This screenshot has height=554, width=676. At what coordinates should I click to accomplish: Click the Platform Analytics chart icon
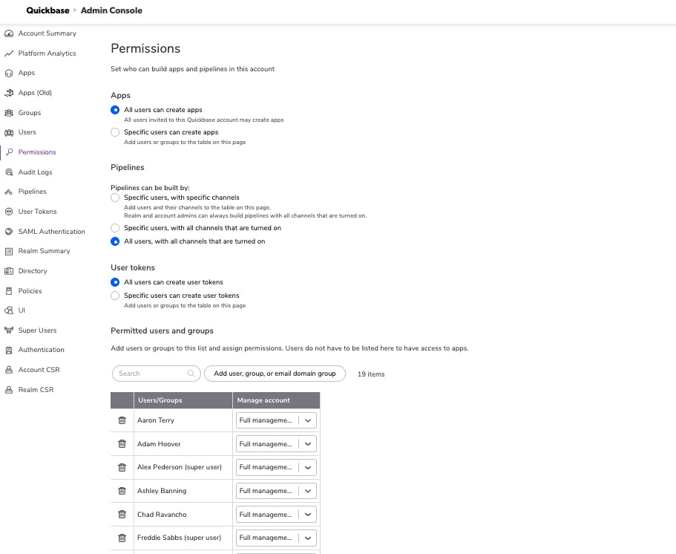pos(9,53)
